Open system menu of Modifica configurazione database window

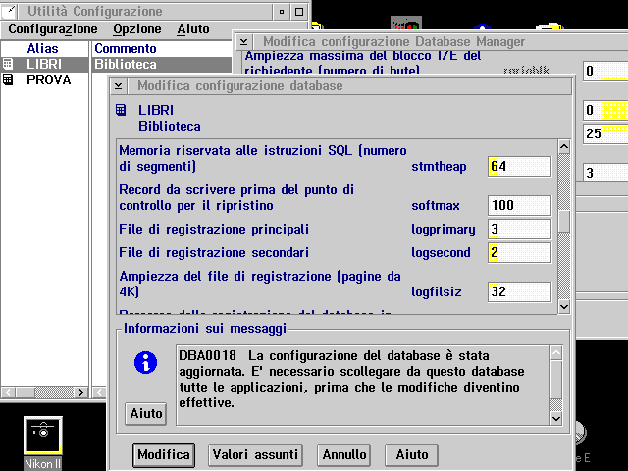pyautogui.click(x=119, y=86)
